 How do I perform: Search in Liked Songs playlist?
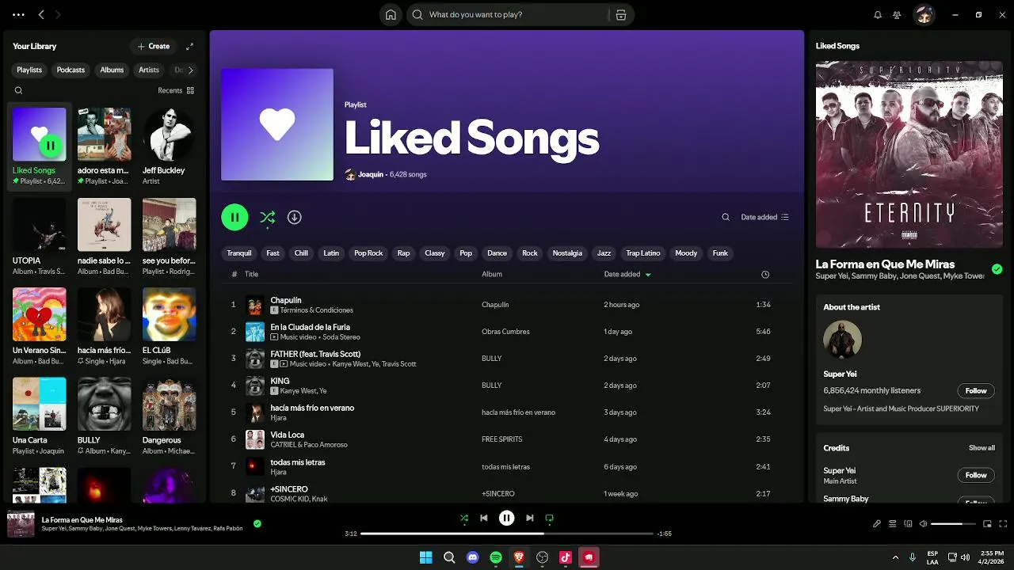(x=725, y=217)
